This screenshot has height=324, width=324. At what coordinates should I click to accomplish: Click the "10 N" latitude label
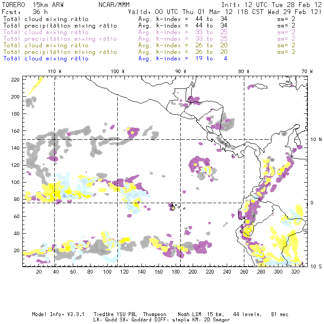click(x=316, y=140)
